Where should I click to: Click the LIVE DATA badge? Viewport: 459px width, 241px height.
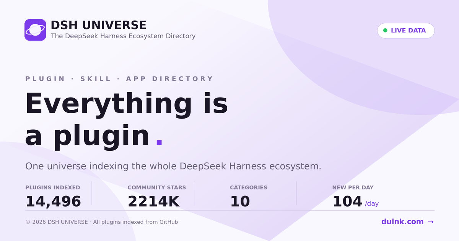pyautogui.click(x=406, y=31)
